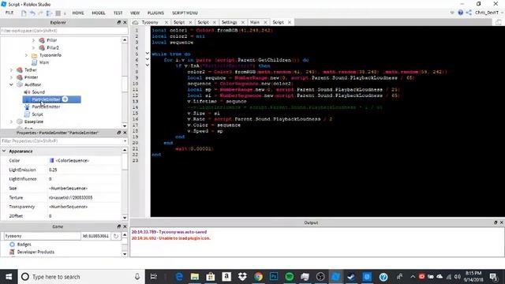Open the MODEL ribbon tab
Screen dimensions: 505x284
point(99,13)
